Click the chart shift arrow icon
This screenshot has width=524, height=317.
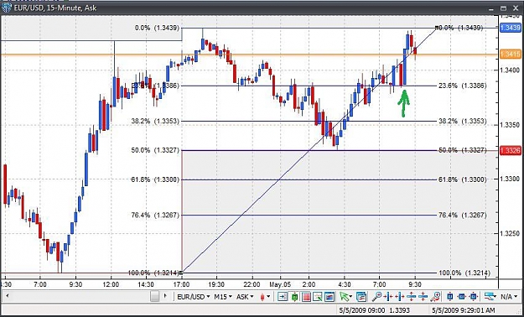tap(283, 297)
